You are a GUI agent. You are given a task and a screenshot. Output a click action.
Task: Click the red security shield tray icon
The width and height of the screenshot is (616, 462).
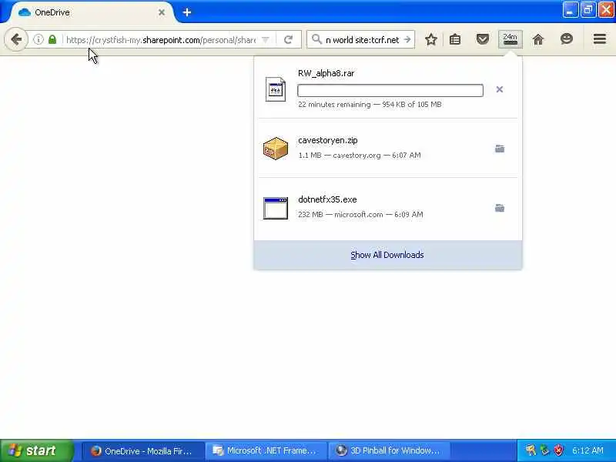[x=558, y=450]
